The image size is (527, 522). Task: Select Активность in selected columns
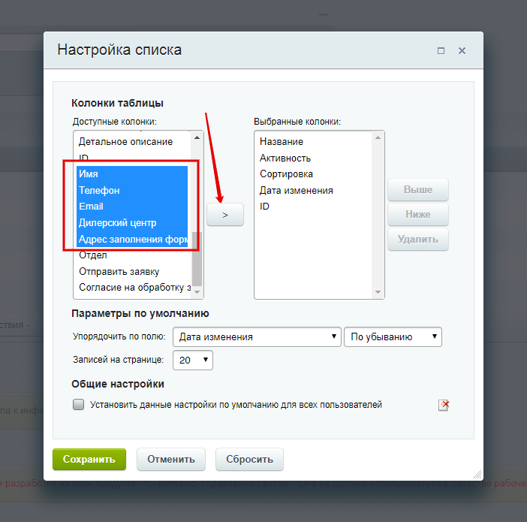315,158
